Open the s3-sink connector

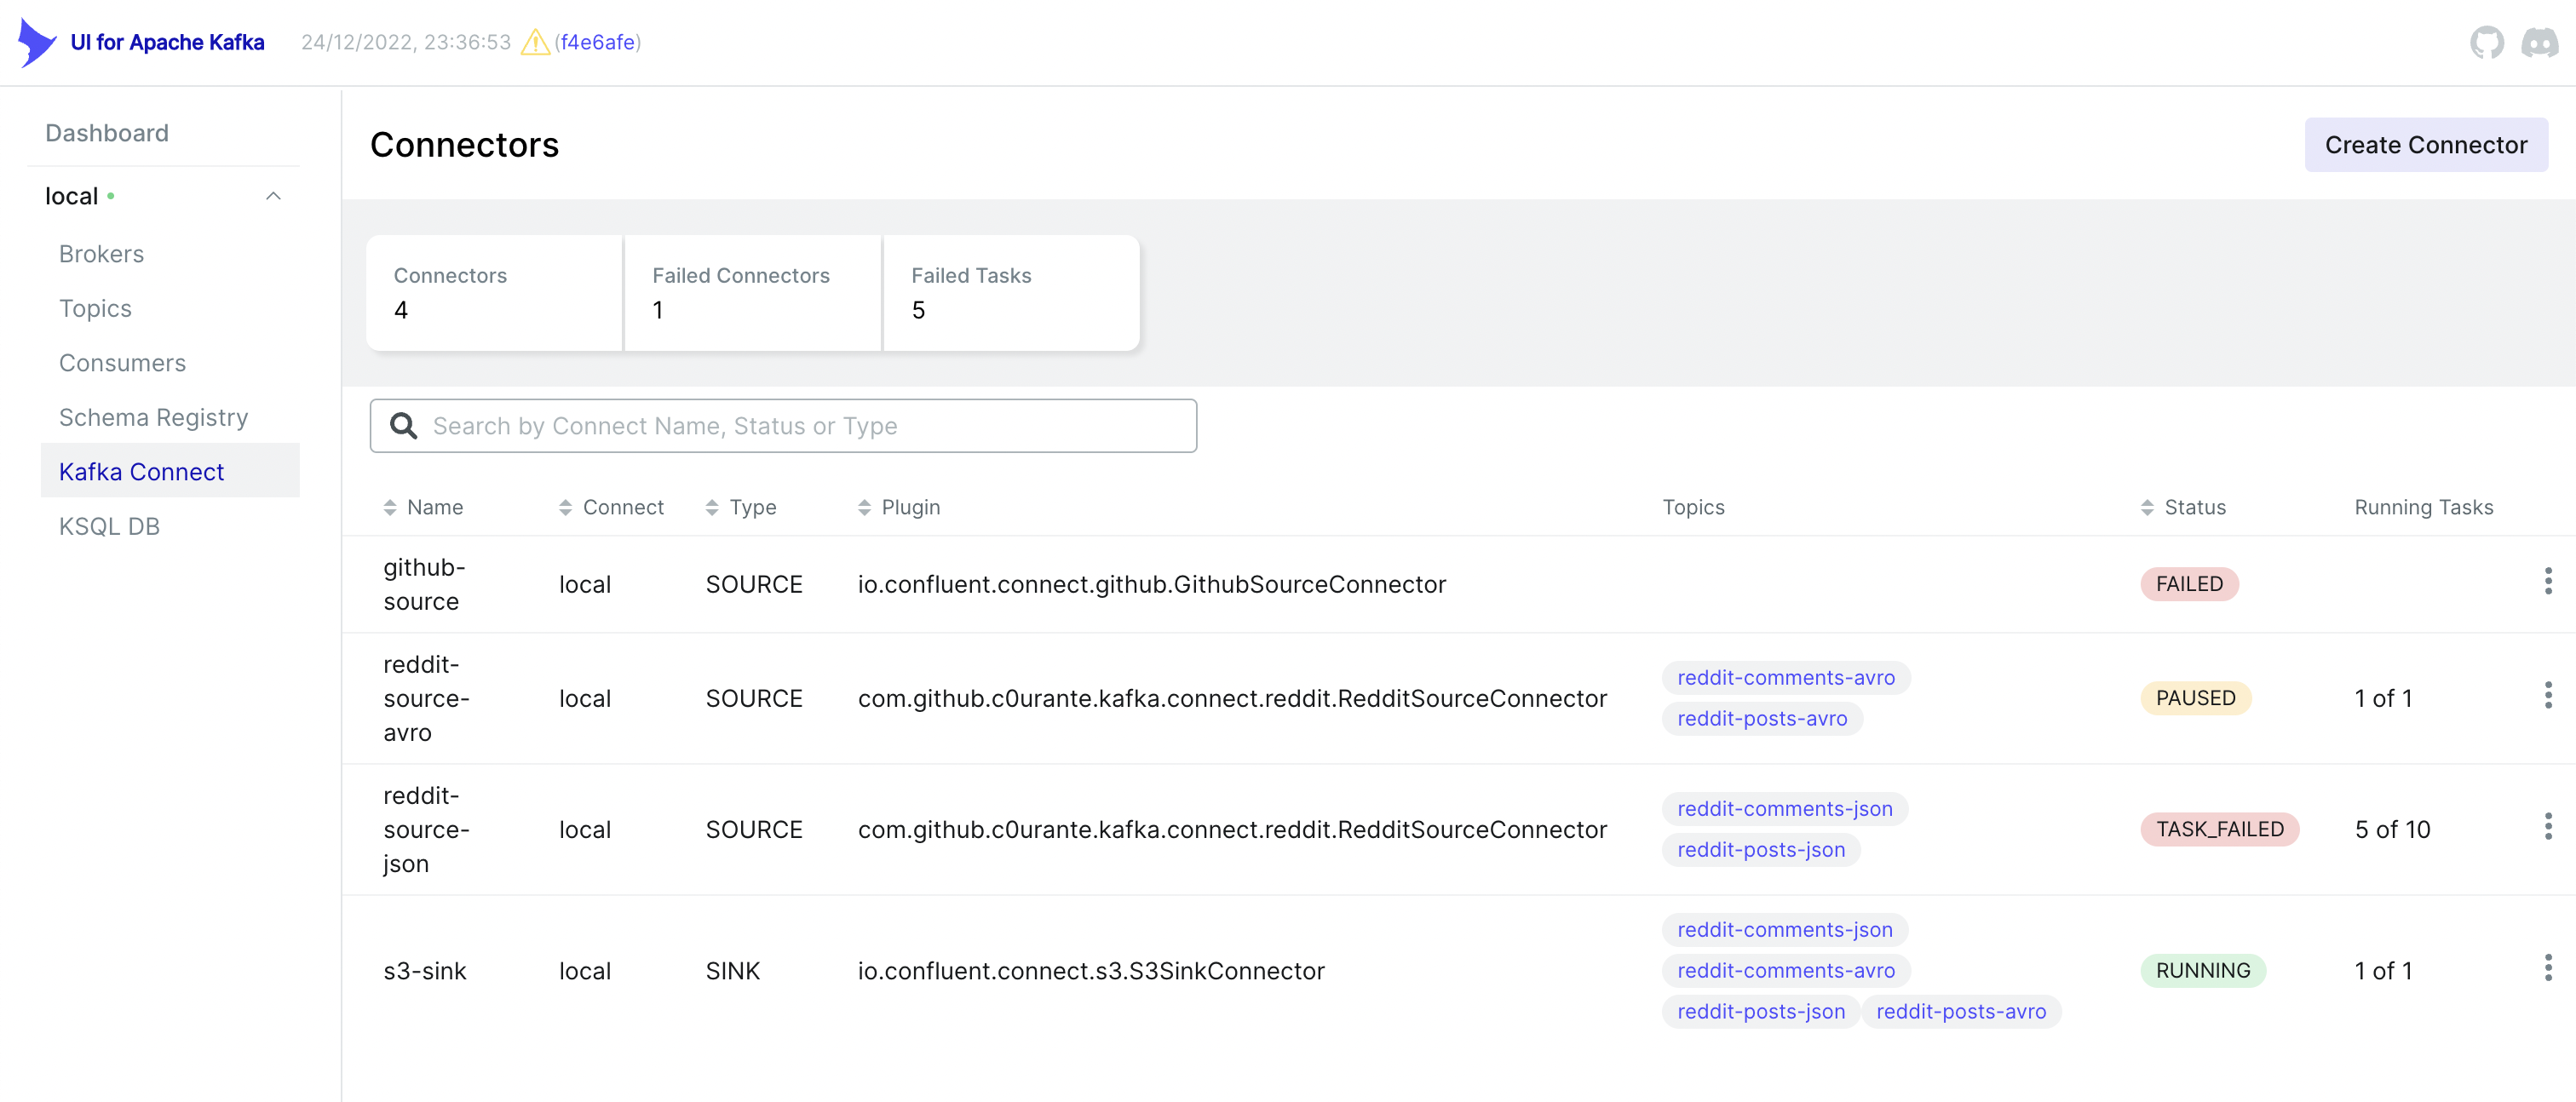click(424, 971)
